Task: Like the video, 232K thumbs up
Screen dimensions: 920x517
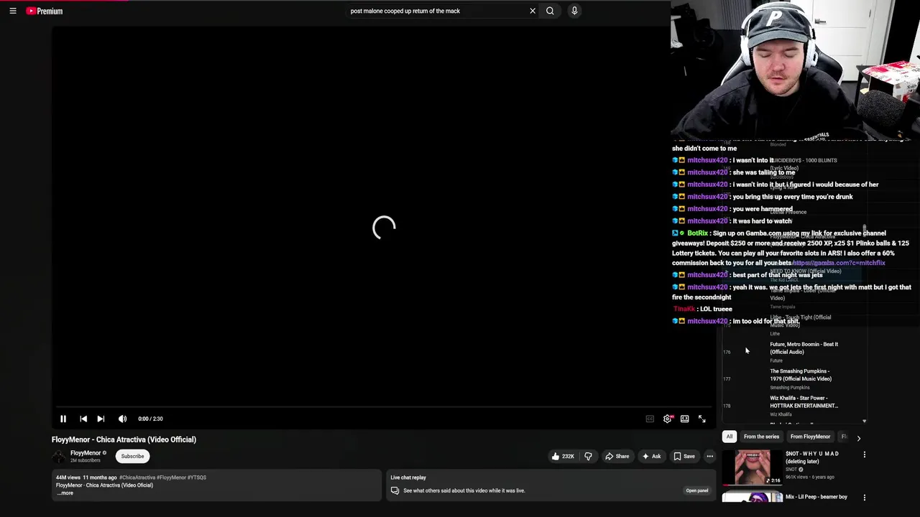Action: click(563, 456)
